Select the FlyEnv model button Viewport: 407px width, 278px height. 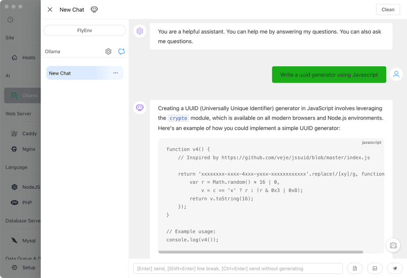click(84, 31)
